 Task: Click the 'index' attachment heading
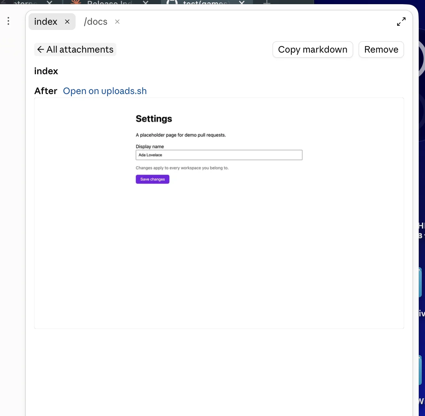[x=46, y=71]
